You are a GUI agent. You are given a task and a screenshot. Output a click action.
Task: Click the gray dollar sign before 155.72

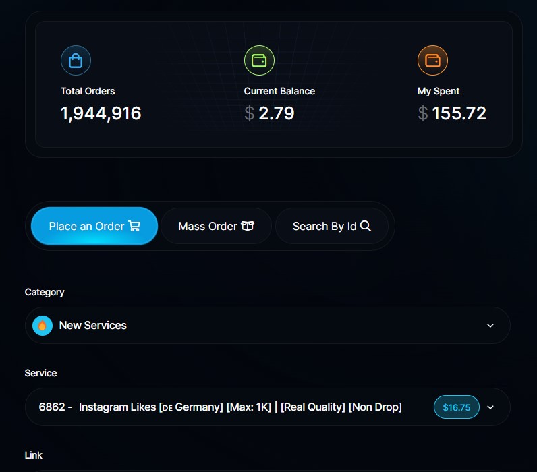point(423,113)
